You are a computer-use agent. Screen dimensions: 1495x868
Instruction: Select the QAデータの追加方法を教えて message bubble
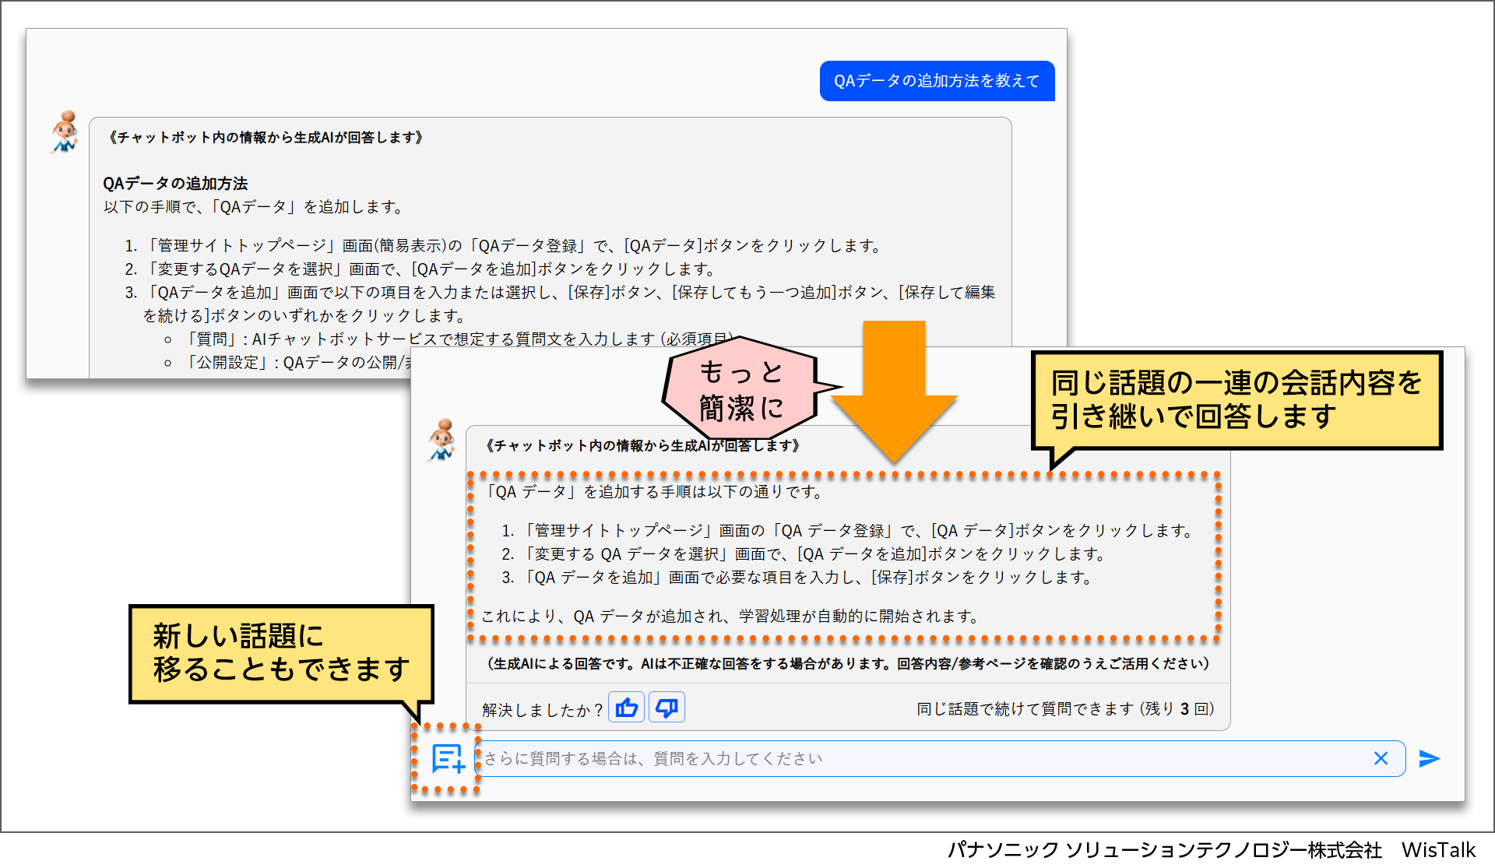tap(937, 81)
